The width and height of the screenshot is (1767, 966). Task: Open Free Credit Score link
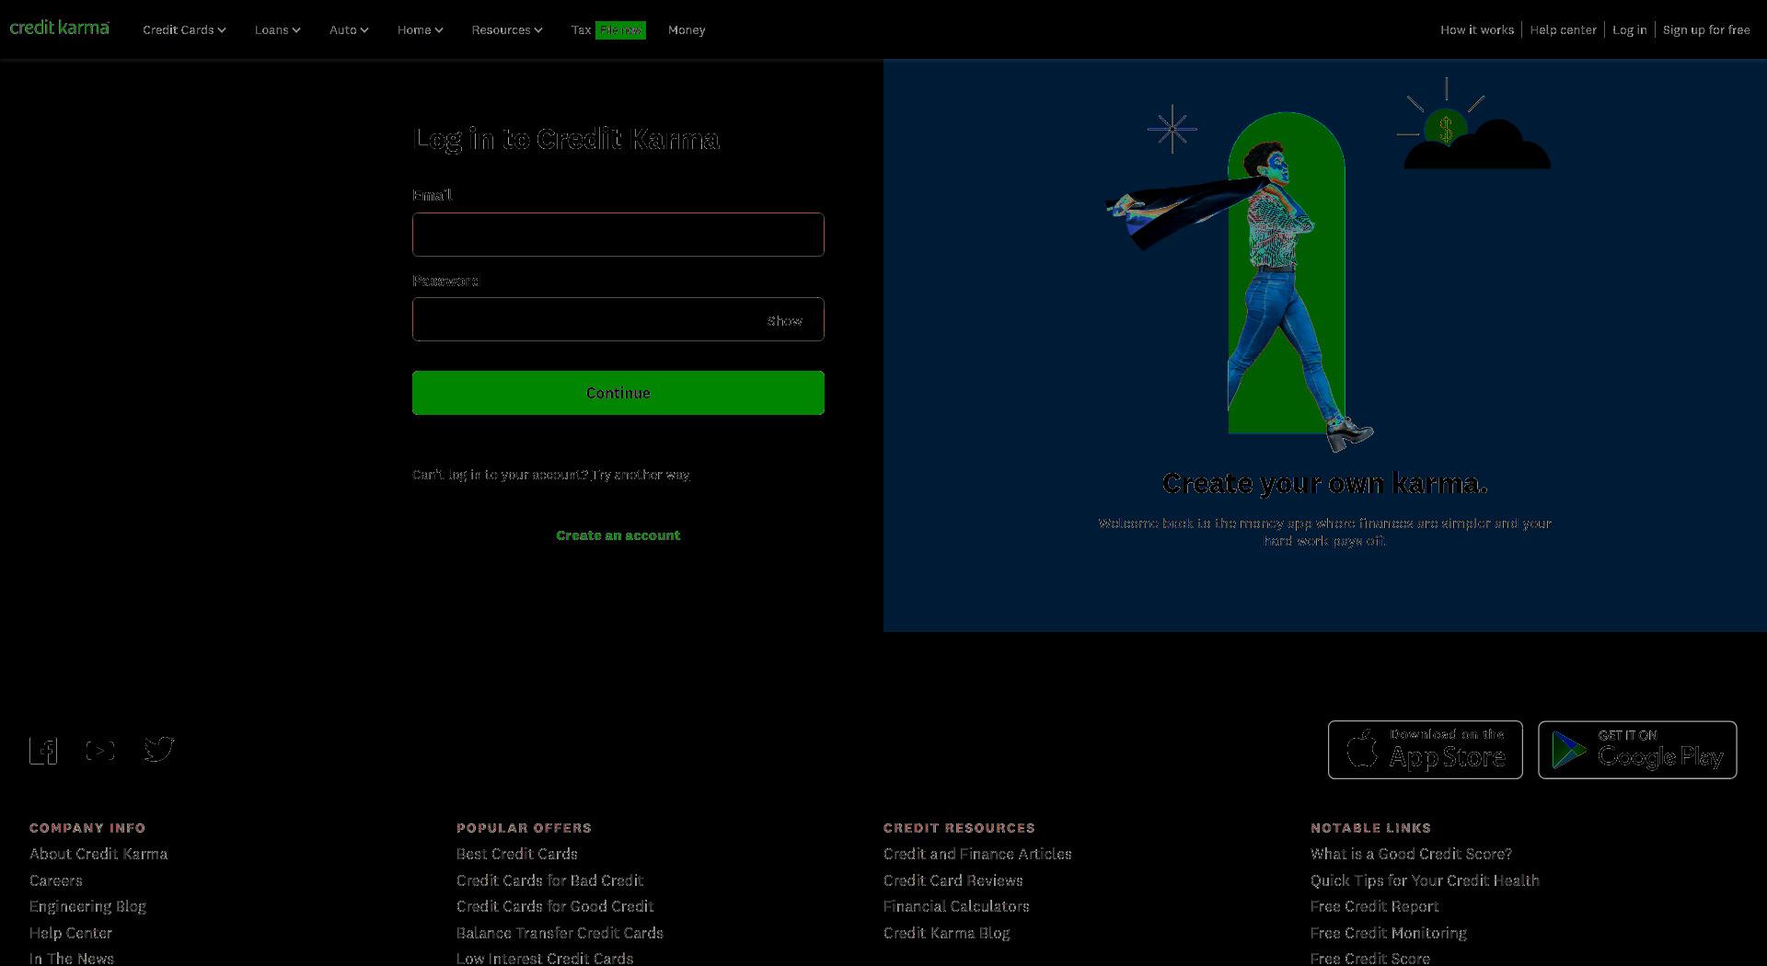coord(1370,959)
